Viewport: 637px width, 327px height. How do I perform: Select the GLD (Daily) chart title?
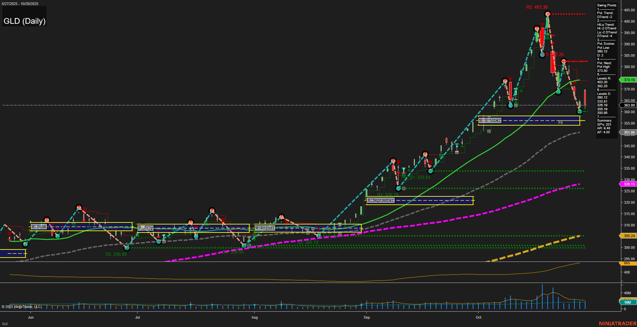(24, 21)
